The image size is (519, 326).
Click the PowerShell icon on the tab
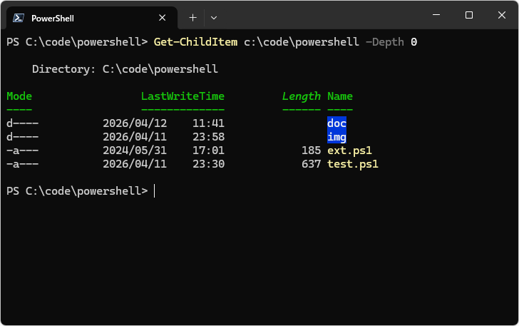click(19, 18)
